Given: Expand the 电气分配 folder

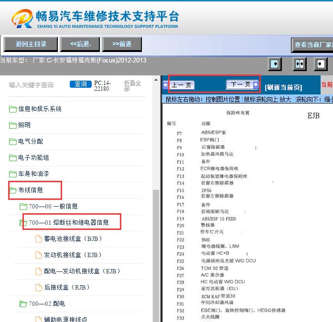Looking at the screenshot, I should pyautogui.click(x=31, y=141).
